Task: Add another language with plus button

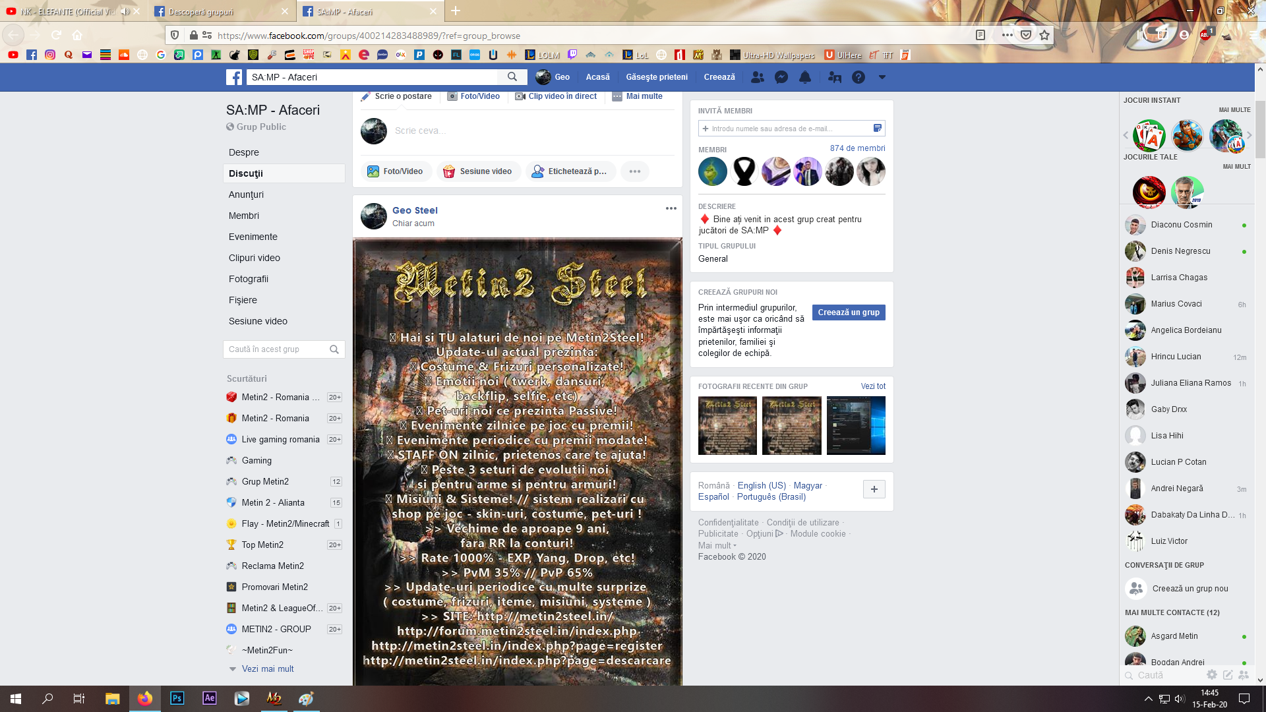Action: click(874, 489)
